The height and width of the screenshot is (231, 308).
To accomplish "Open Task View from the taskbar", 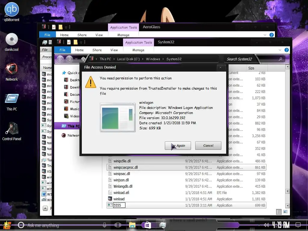I will click(118, 225).
